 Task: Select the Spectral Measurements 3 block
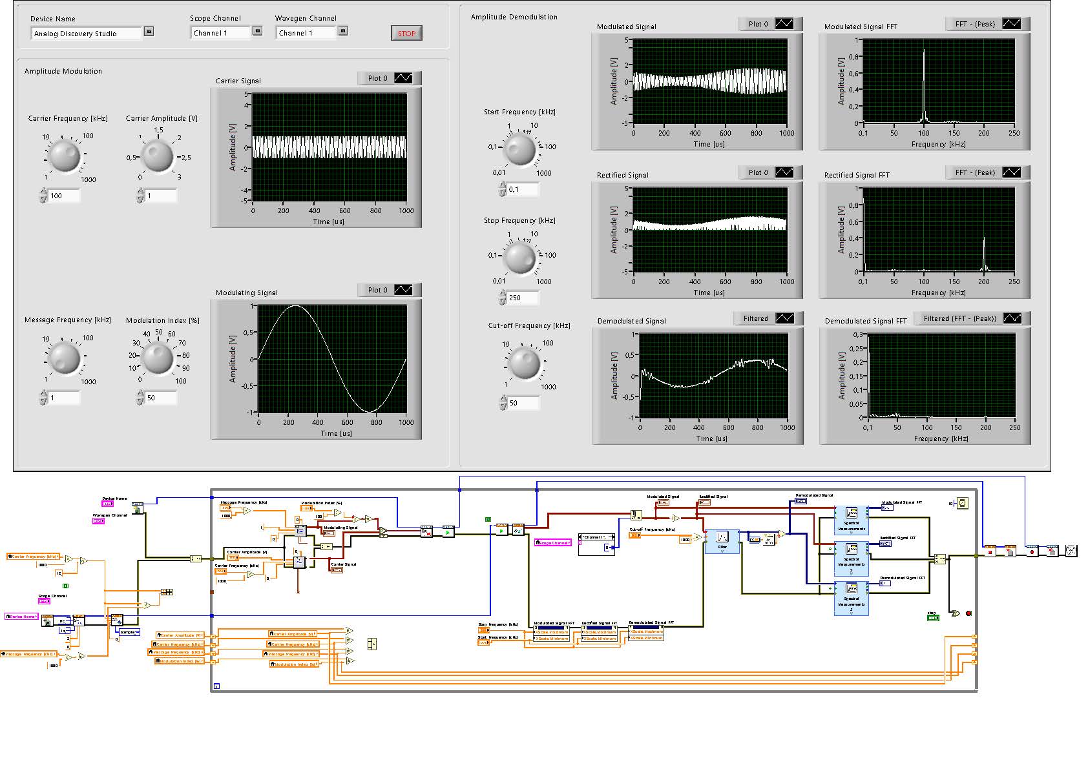(x=852, y=598)
